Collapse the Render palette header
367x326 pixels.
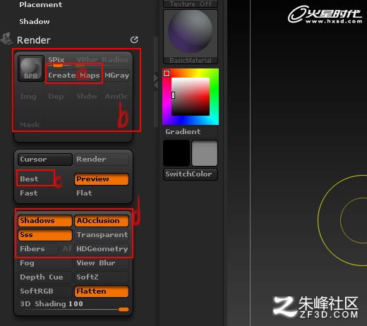click(34, 40)
